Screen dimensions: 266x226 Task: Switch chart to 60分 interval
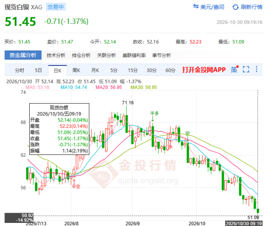[x=170, y=70]
